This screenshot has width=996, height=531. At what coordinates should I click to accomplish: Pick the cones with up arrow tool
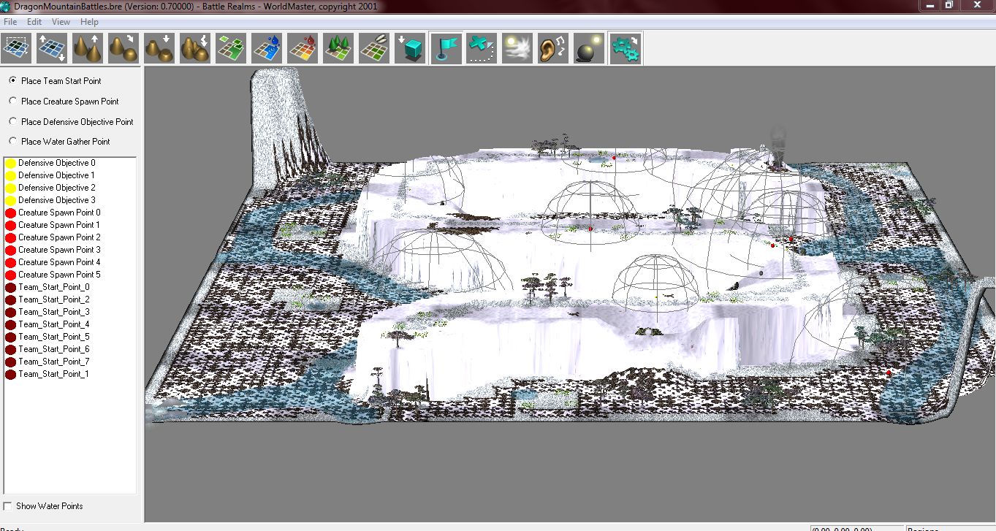pos(88,48)
